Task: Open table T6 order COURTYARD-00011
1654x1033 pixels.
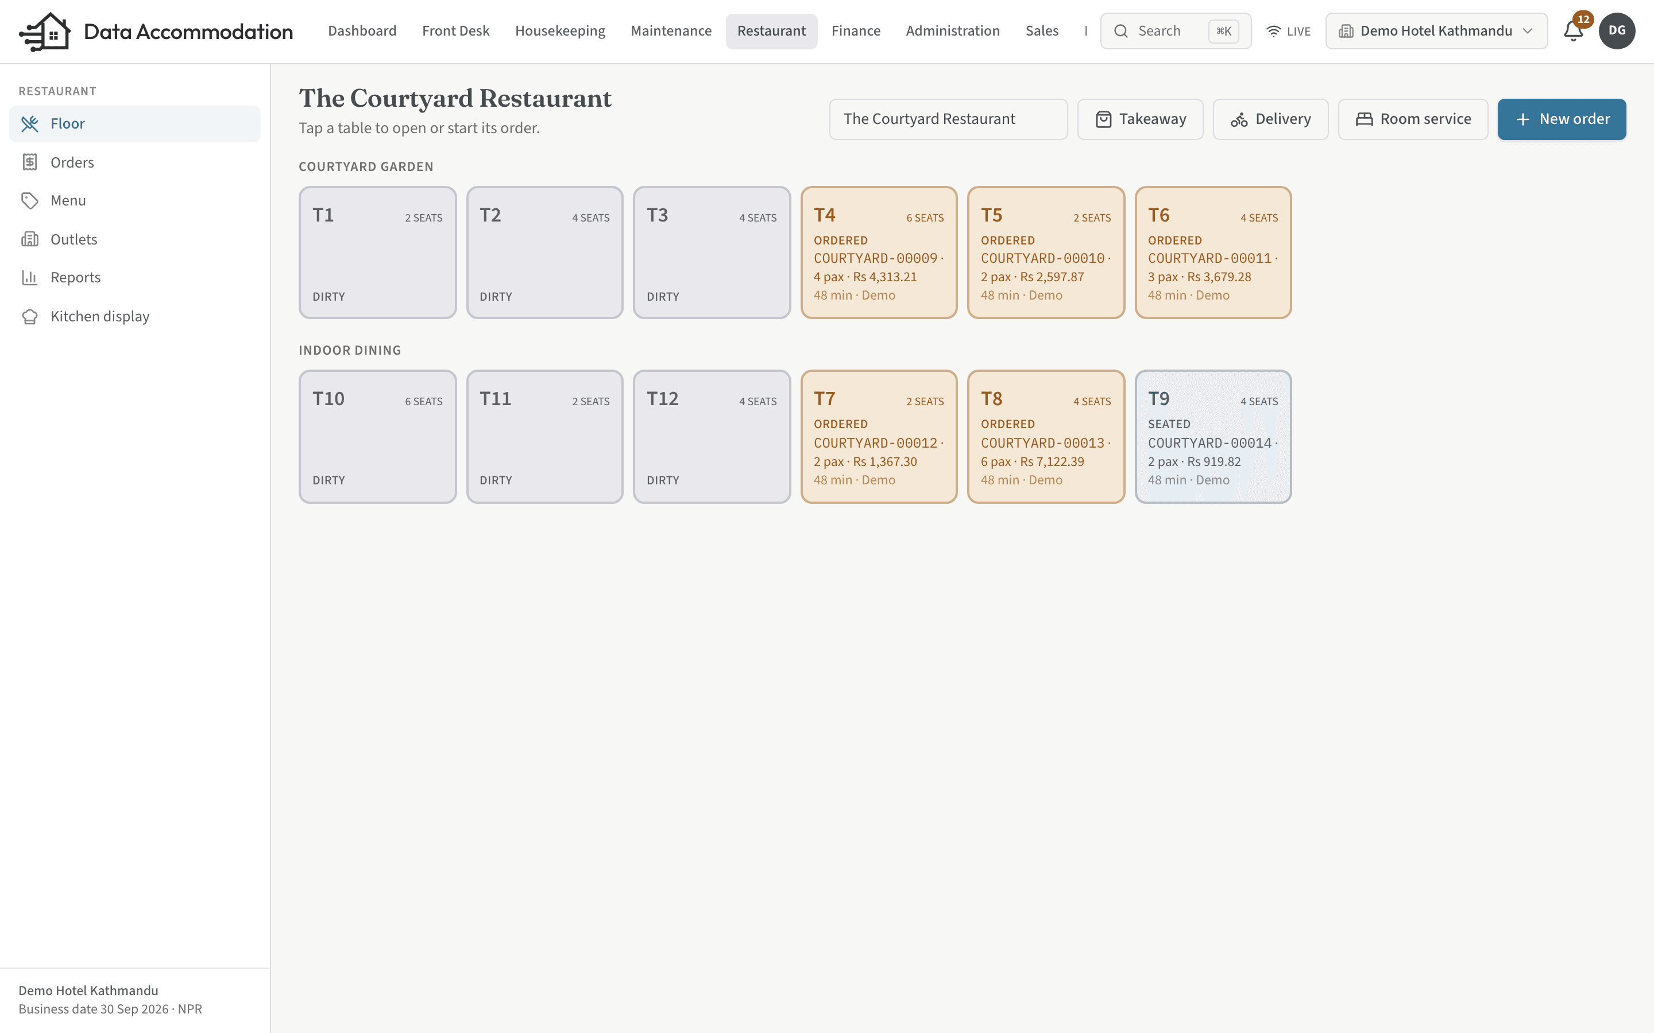Action: click(x=1213, y=253)
